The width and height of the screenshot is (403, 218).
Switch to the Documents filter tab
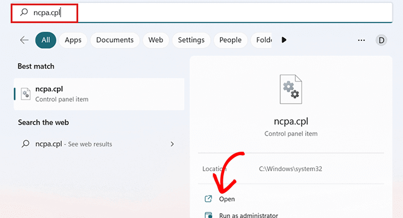click(x=115, y=40)
